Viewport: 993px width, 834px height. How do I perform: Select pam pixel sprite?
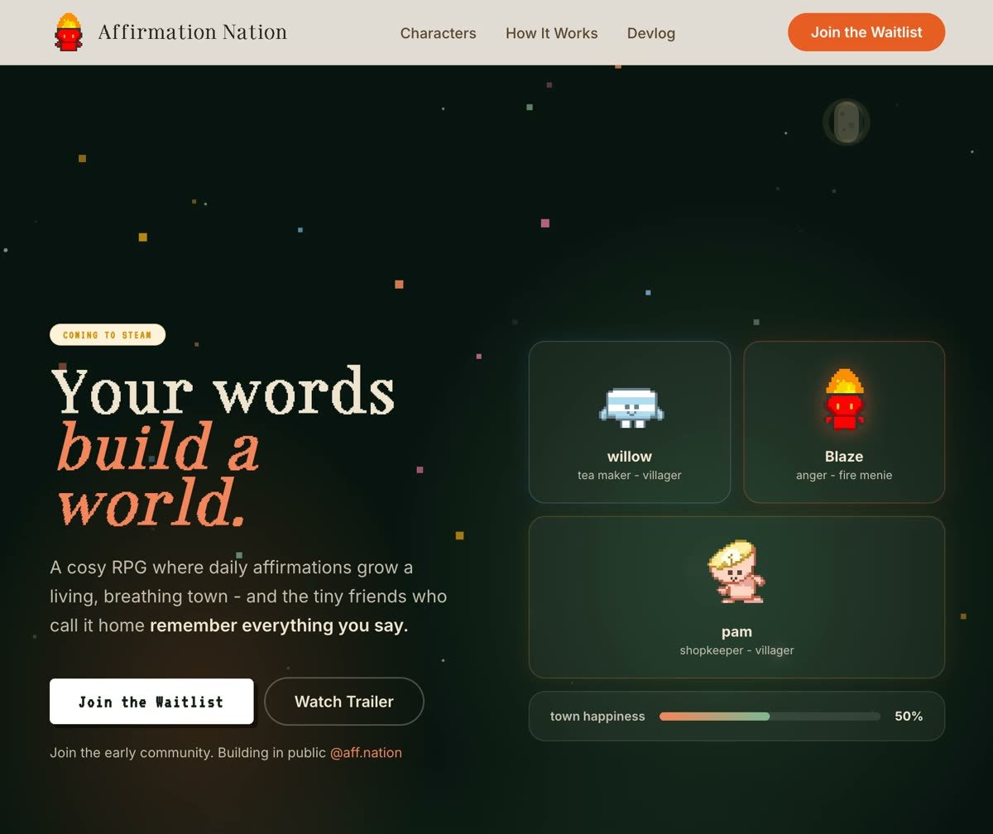click(736, 572)
